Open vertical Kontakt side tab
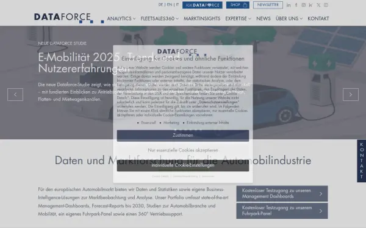Viewport: 366px width, 228px height. click(x=361, y=161)
